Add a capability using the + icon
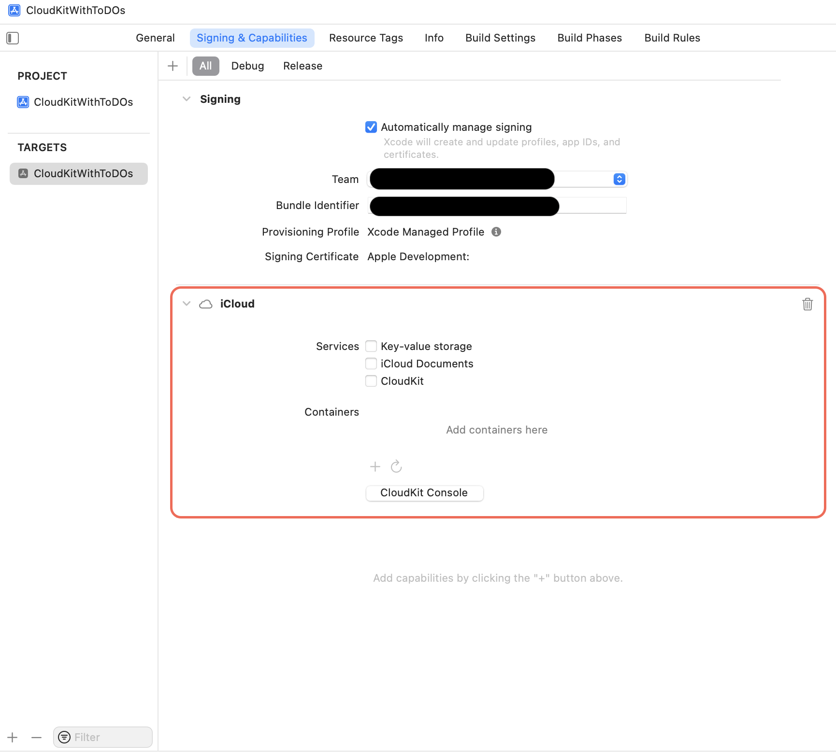This screenshot has height=756, width=836. point(173,66)
